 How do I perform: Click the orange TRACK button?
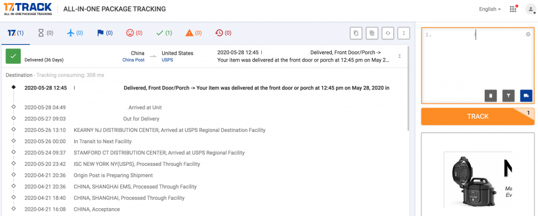click(478, 116)
